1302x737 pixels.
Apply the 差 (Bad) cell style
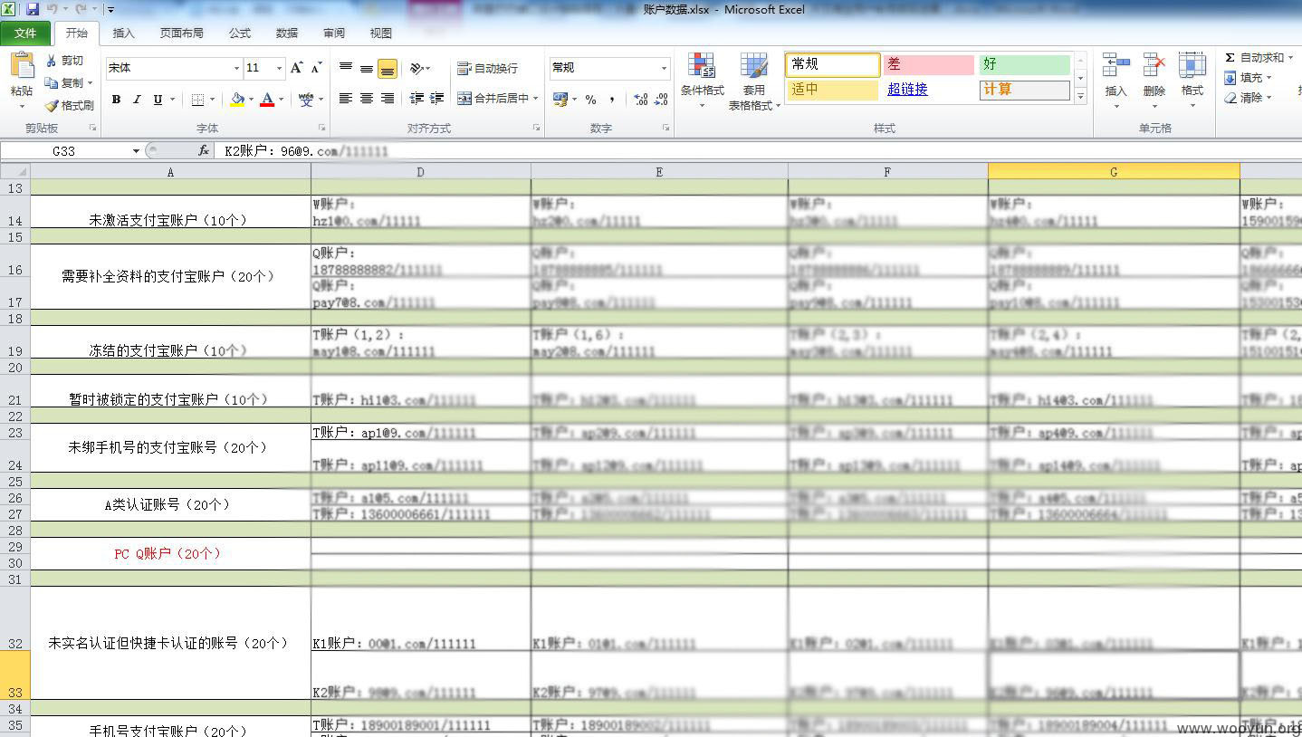(x=929, y=65)
